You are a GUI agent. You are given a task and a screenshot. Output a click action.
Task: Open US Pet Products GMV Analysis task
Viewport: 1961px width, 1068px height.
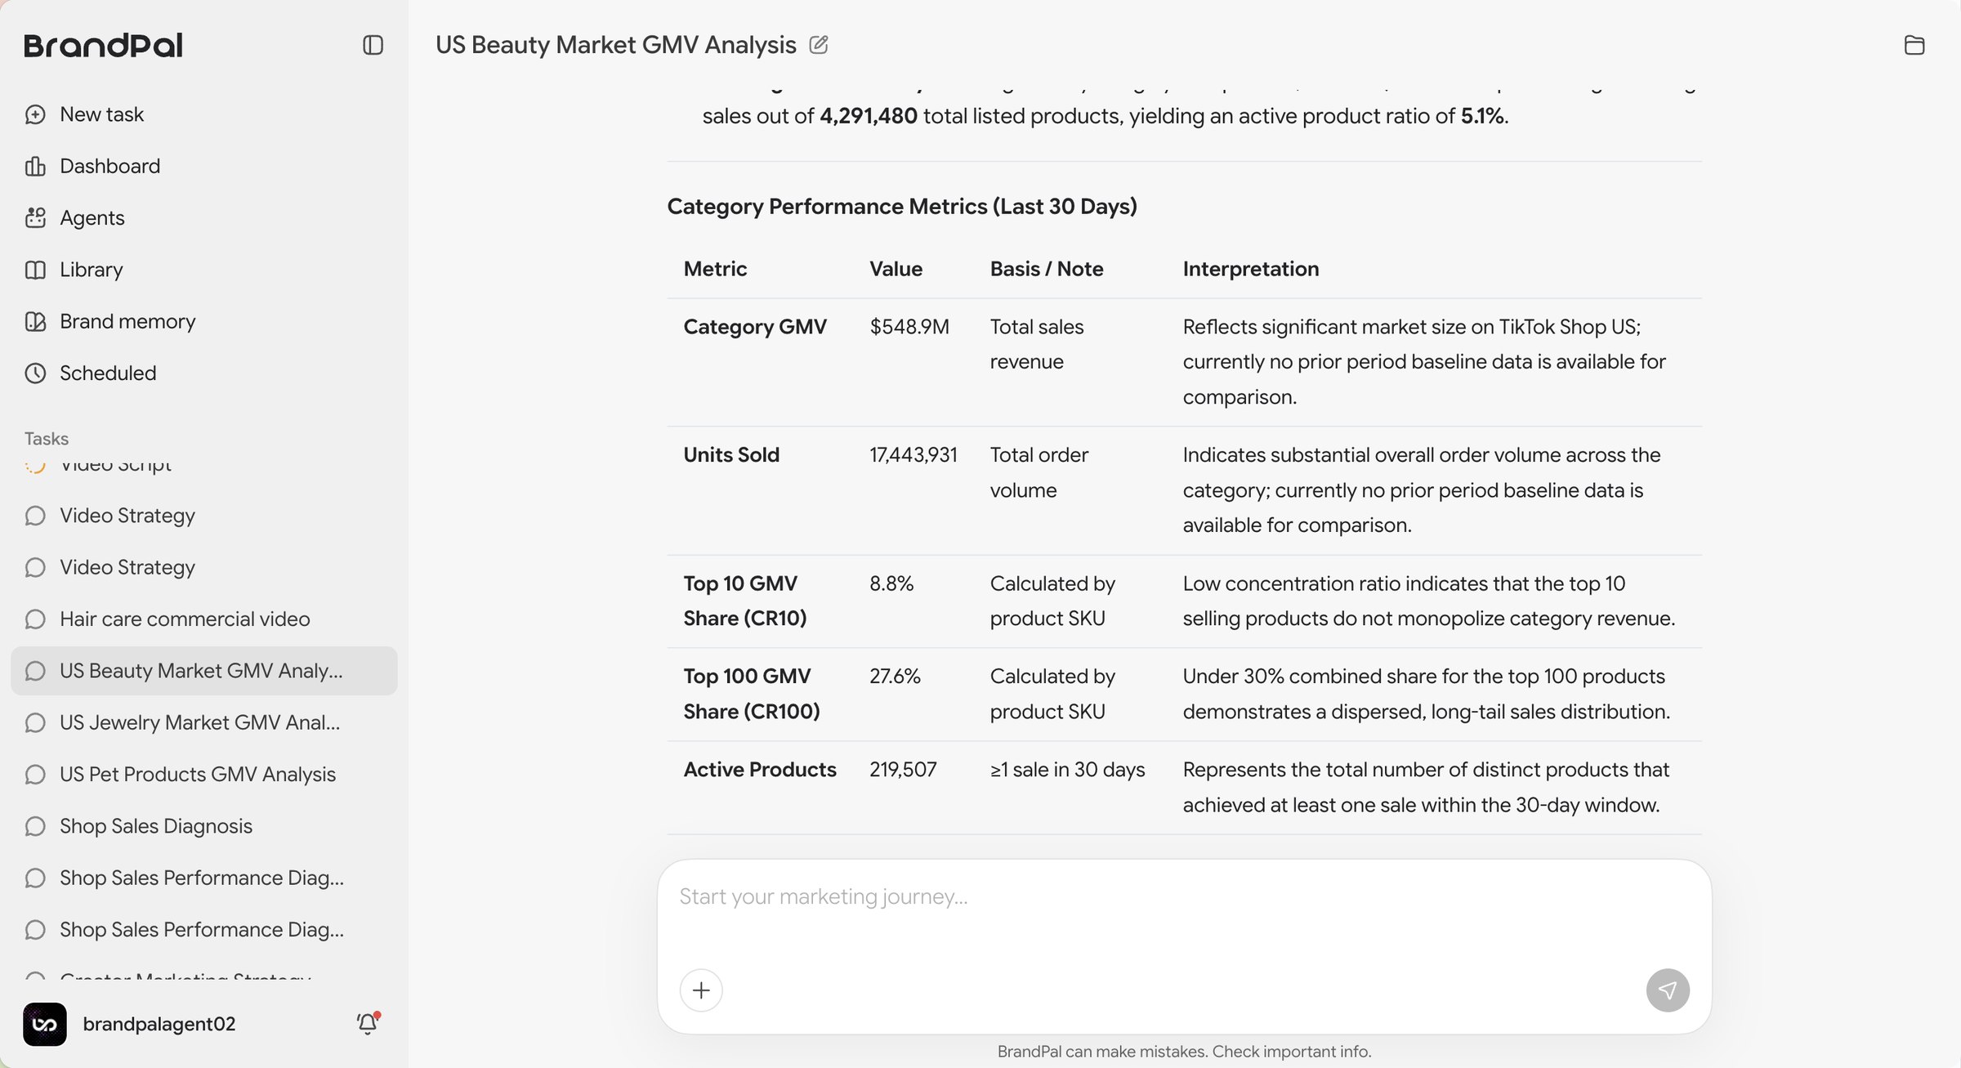[x=204, y=775]
